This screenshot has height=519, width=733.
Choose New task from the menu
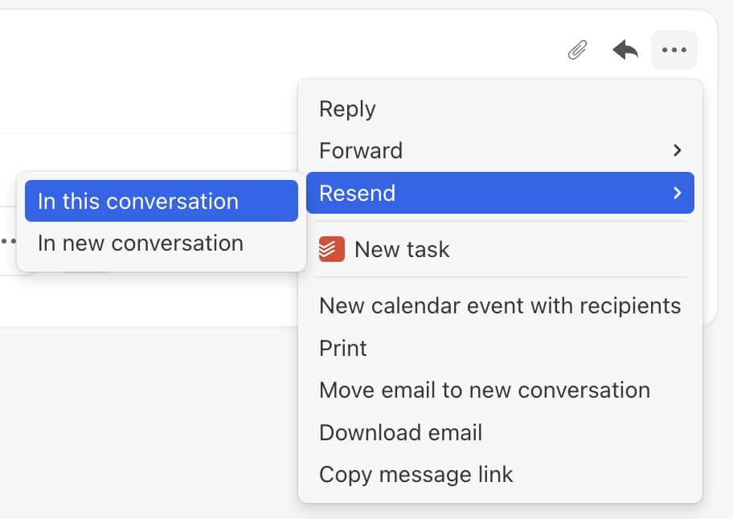coord(403,249)
